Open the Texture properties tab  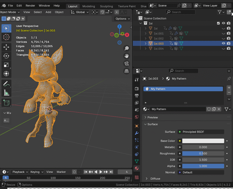pos(137,177)
